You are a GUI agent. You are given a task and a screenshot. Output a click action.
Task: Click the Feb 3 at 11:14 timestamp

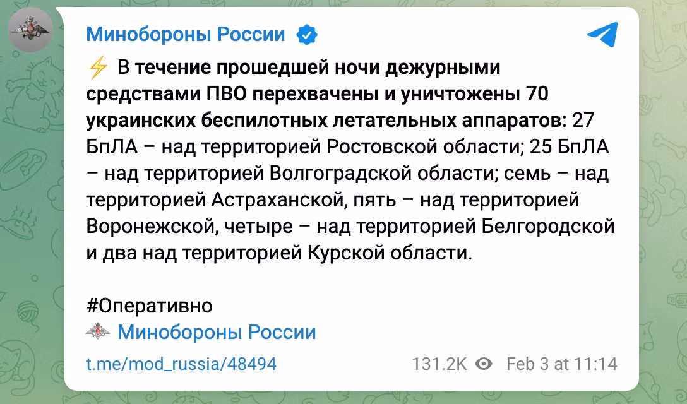pos(562,364)
